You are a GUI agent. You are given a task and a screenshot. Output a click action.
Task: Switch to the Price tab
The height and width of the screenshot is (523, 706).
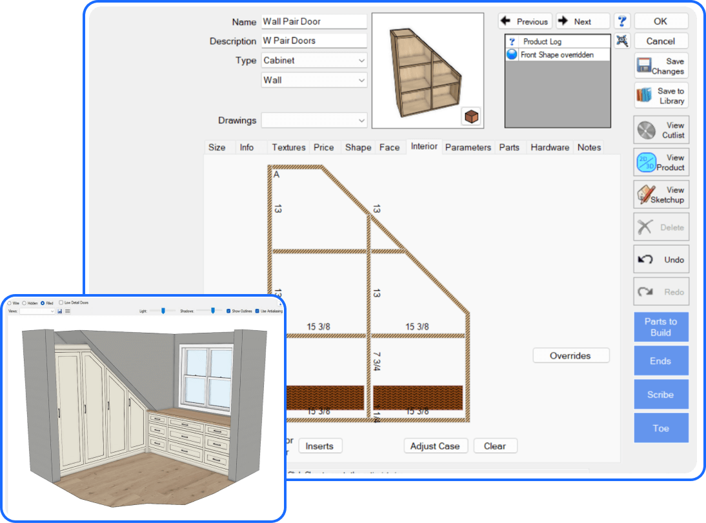324,147
